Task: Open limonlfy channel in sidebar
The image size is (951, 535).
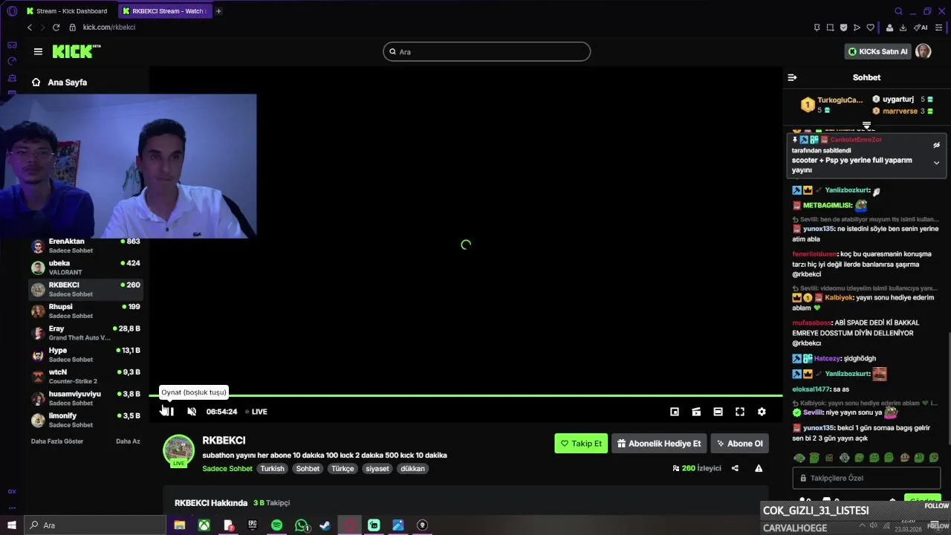Action: tap(85, 420)
